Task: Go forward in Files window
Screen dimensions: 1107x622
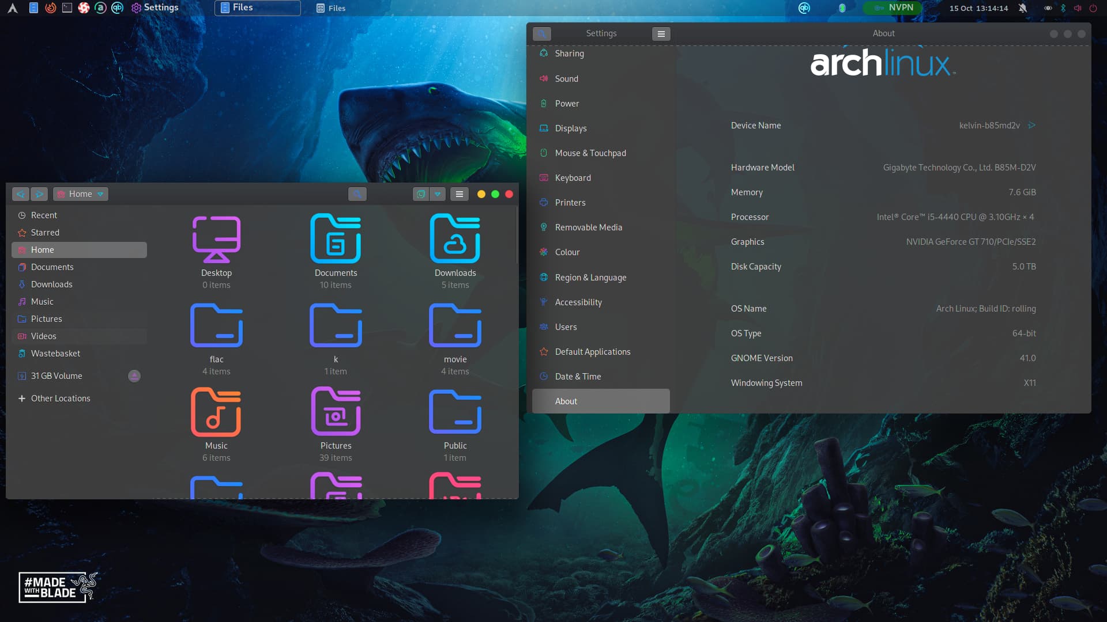Action: coord(39,194)
